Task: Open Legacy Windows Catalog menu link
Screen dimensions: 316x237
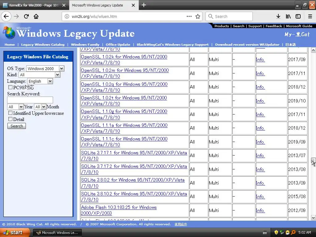Action: click(43, 44)
